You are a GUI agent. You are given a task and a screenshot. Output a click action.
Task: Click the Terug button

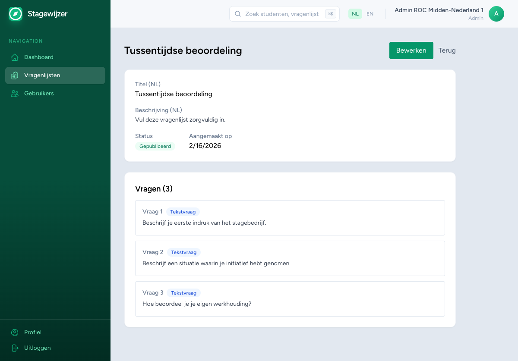click(x=447, y=50)
